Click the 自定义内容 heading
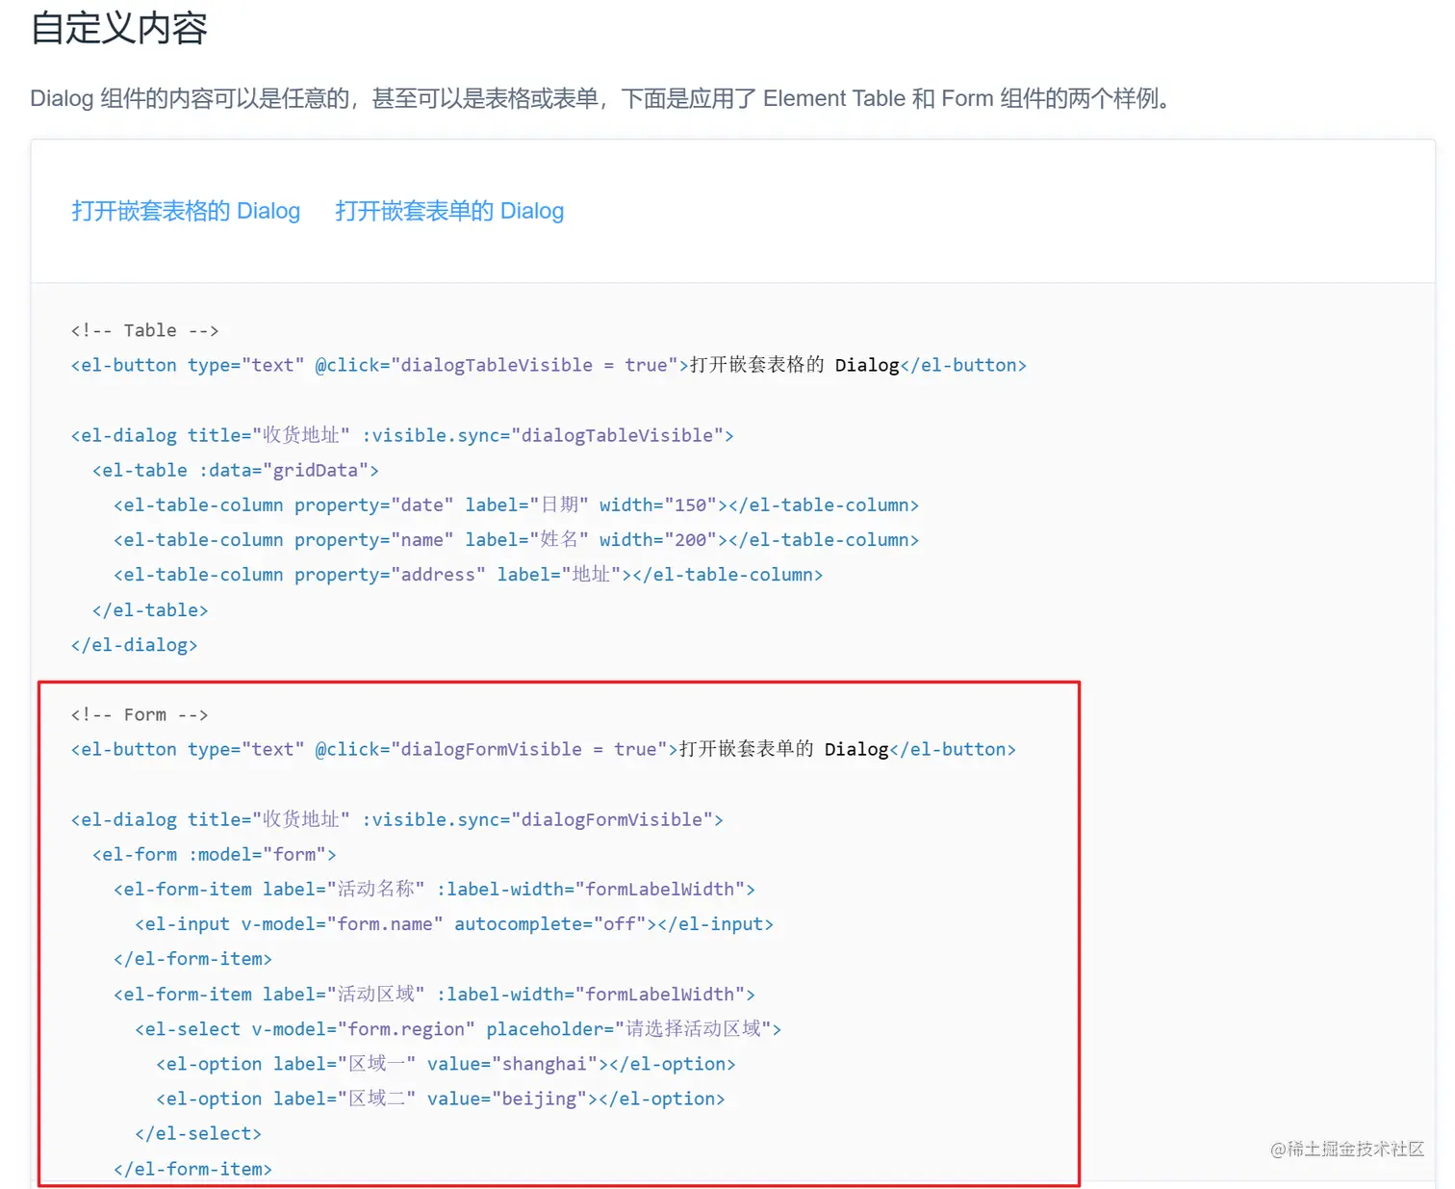This screenshot has height=1189, width=1455. tap(119, 28)
